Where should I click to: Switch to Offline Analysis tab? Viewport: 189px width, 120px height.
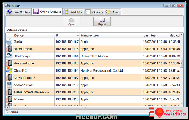pyautogui.click(x=47, y=12)
